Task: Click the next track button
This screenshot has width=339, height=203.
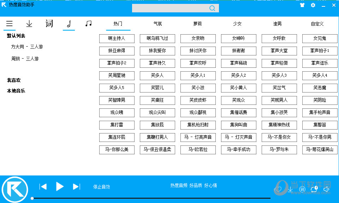Action: (76, 186)
